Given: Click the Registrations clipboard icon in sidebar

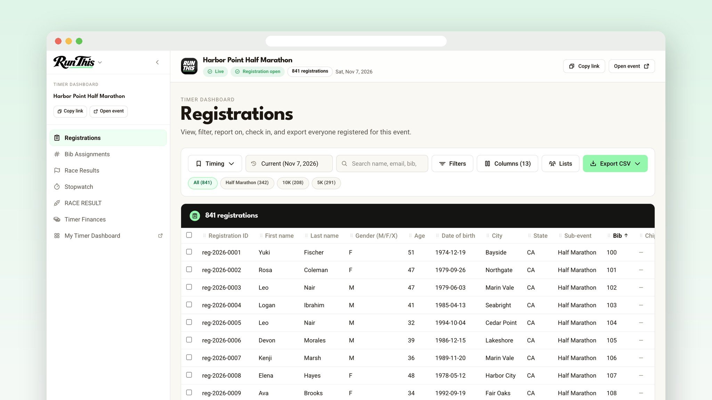Looking at the screenshot, I should (57, 138).
